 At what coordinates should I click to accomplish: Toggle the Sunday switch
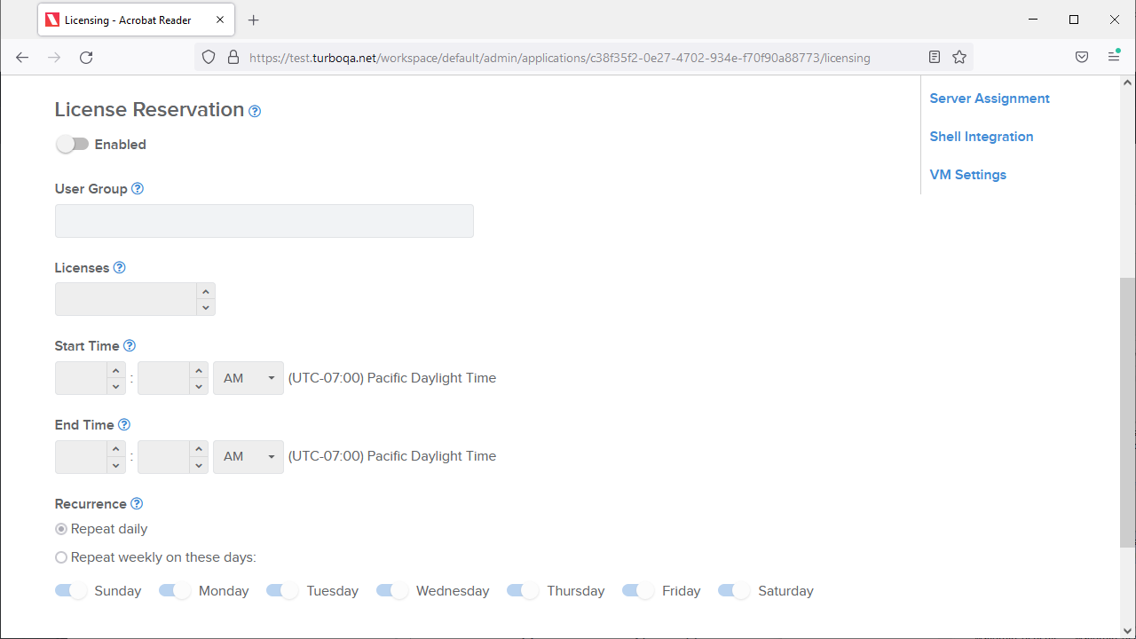pos(72,591)
